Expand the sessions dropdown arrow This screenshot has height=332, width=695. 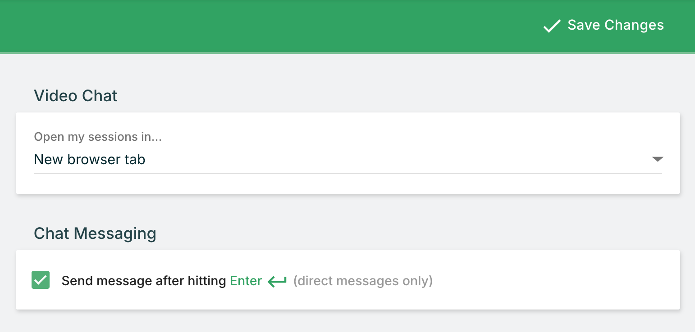657,159
